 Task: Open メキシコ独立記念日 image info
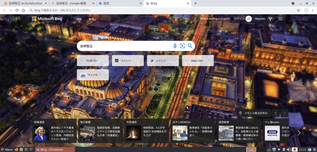point(254,113)
